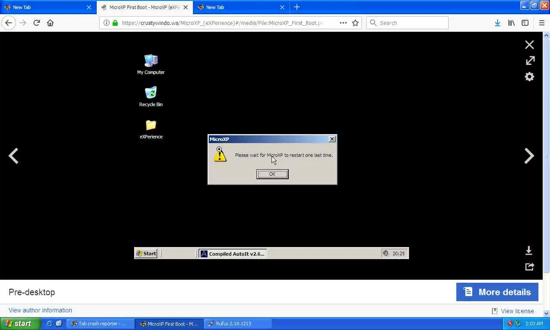Toggle the sidebar view icon

tap(525, 23)
